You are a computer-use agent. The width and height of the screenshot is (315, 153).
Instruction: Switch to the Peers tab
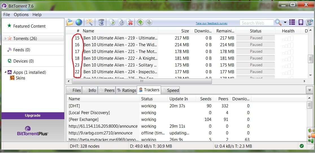107,90
